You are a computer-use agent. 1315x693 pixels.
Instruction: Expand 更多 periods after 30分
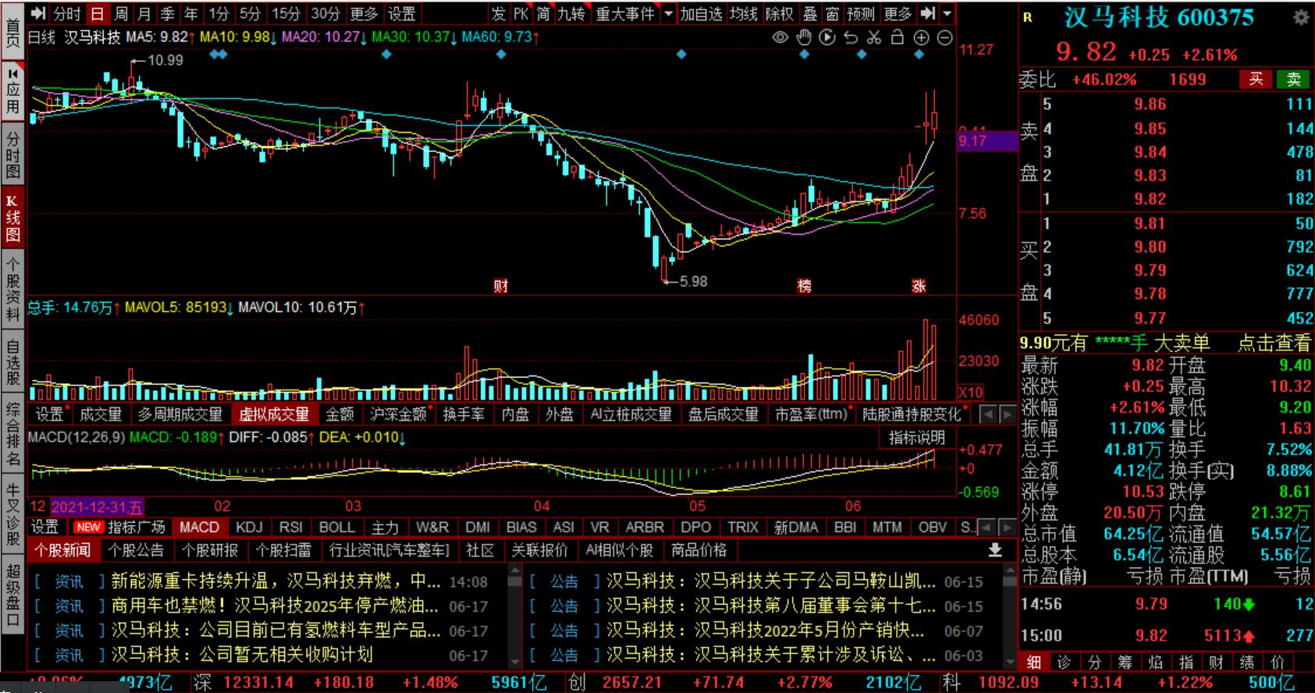363,14
